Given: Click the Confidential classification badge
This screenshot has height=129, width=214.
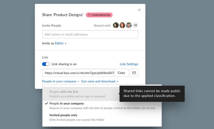Looking at the screenshot, I should pos(99,15).
